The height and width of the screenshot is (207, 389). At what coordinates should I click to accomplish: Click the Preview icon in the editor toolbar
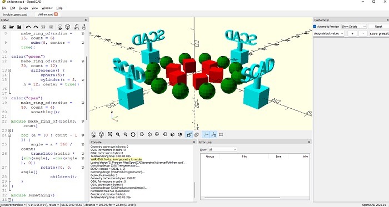coord(60,27)
